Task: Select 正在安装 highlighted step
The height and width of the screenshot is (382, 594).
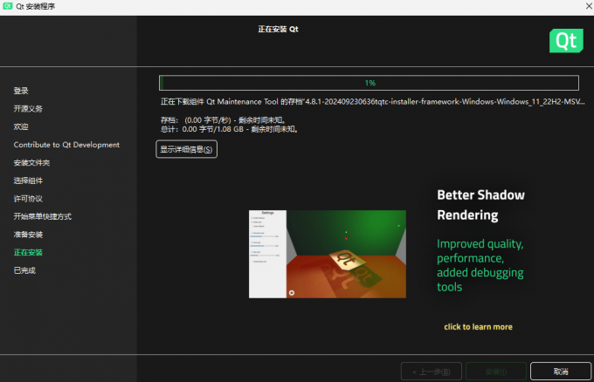Action: 28,253
